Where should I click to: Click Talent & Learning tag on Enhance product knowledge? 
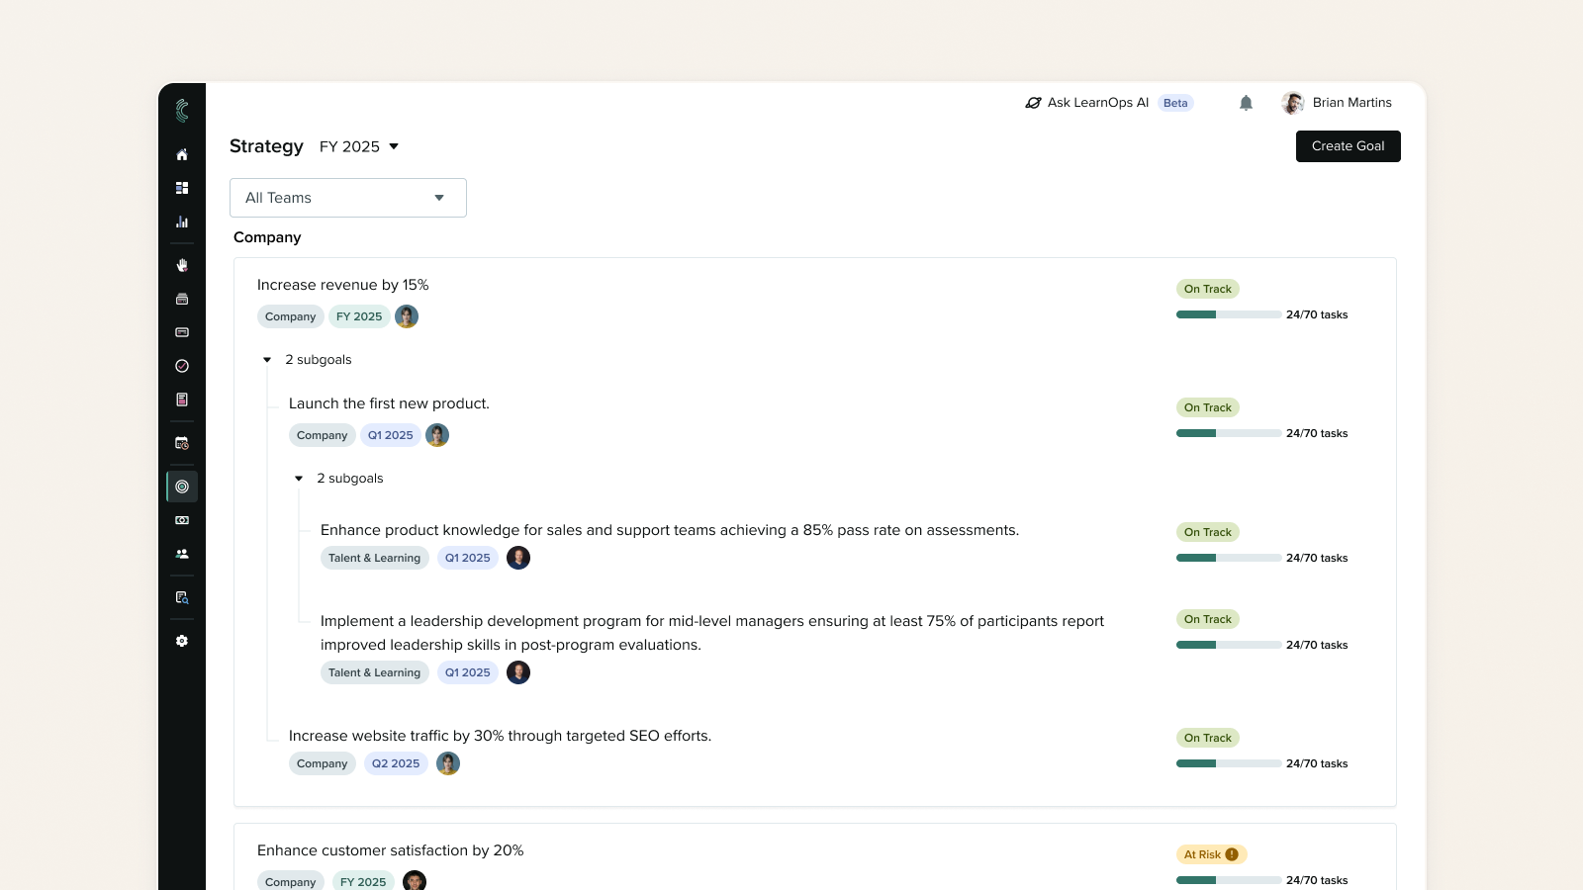tap(375, 558)
